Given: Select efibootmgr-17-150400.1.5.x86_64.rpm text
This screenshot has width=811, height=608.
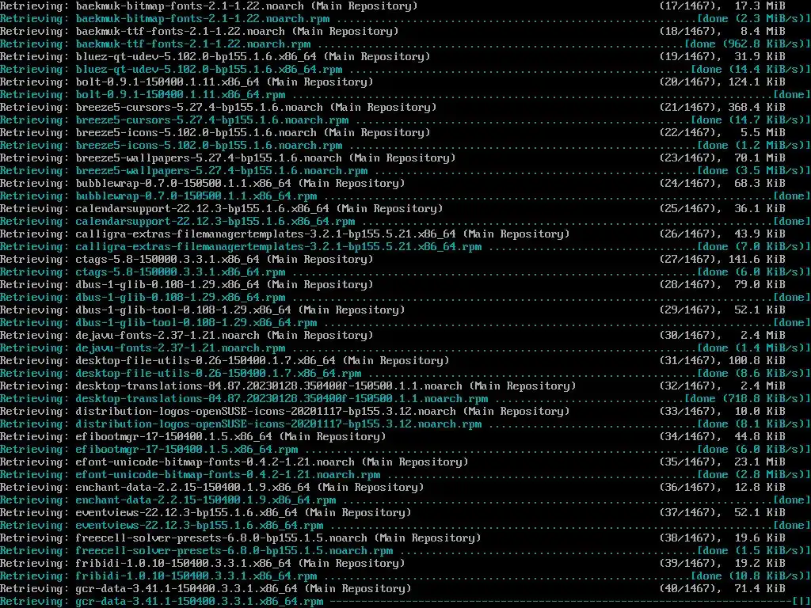Looking at the screenshot, I should 187,450.
